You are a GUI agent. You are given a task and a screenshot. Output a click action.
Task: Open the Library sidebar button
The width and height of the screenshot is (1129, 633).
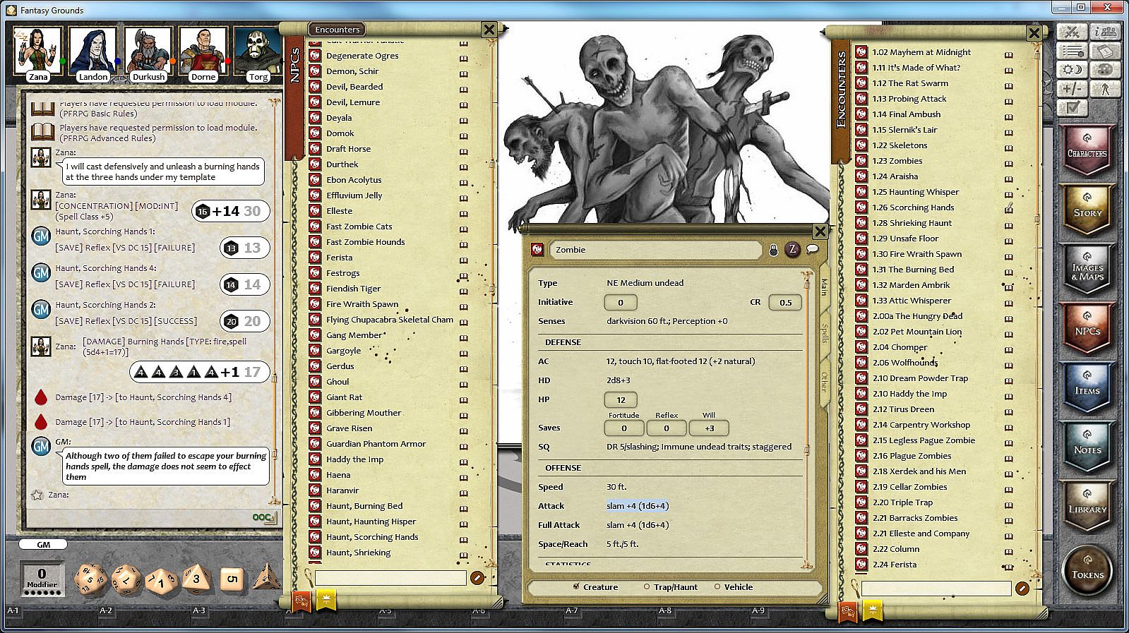(1087, 506)
